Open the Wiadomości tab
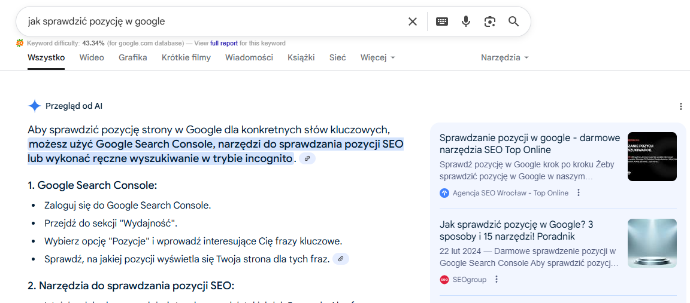The image size is (690, 303). point(249,57)
